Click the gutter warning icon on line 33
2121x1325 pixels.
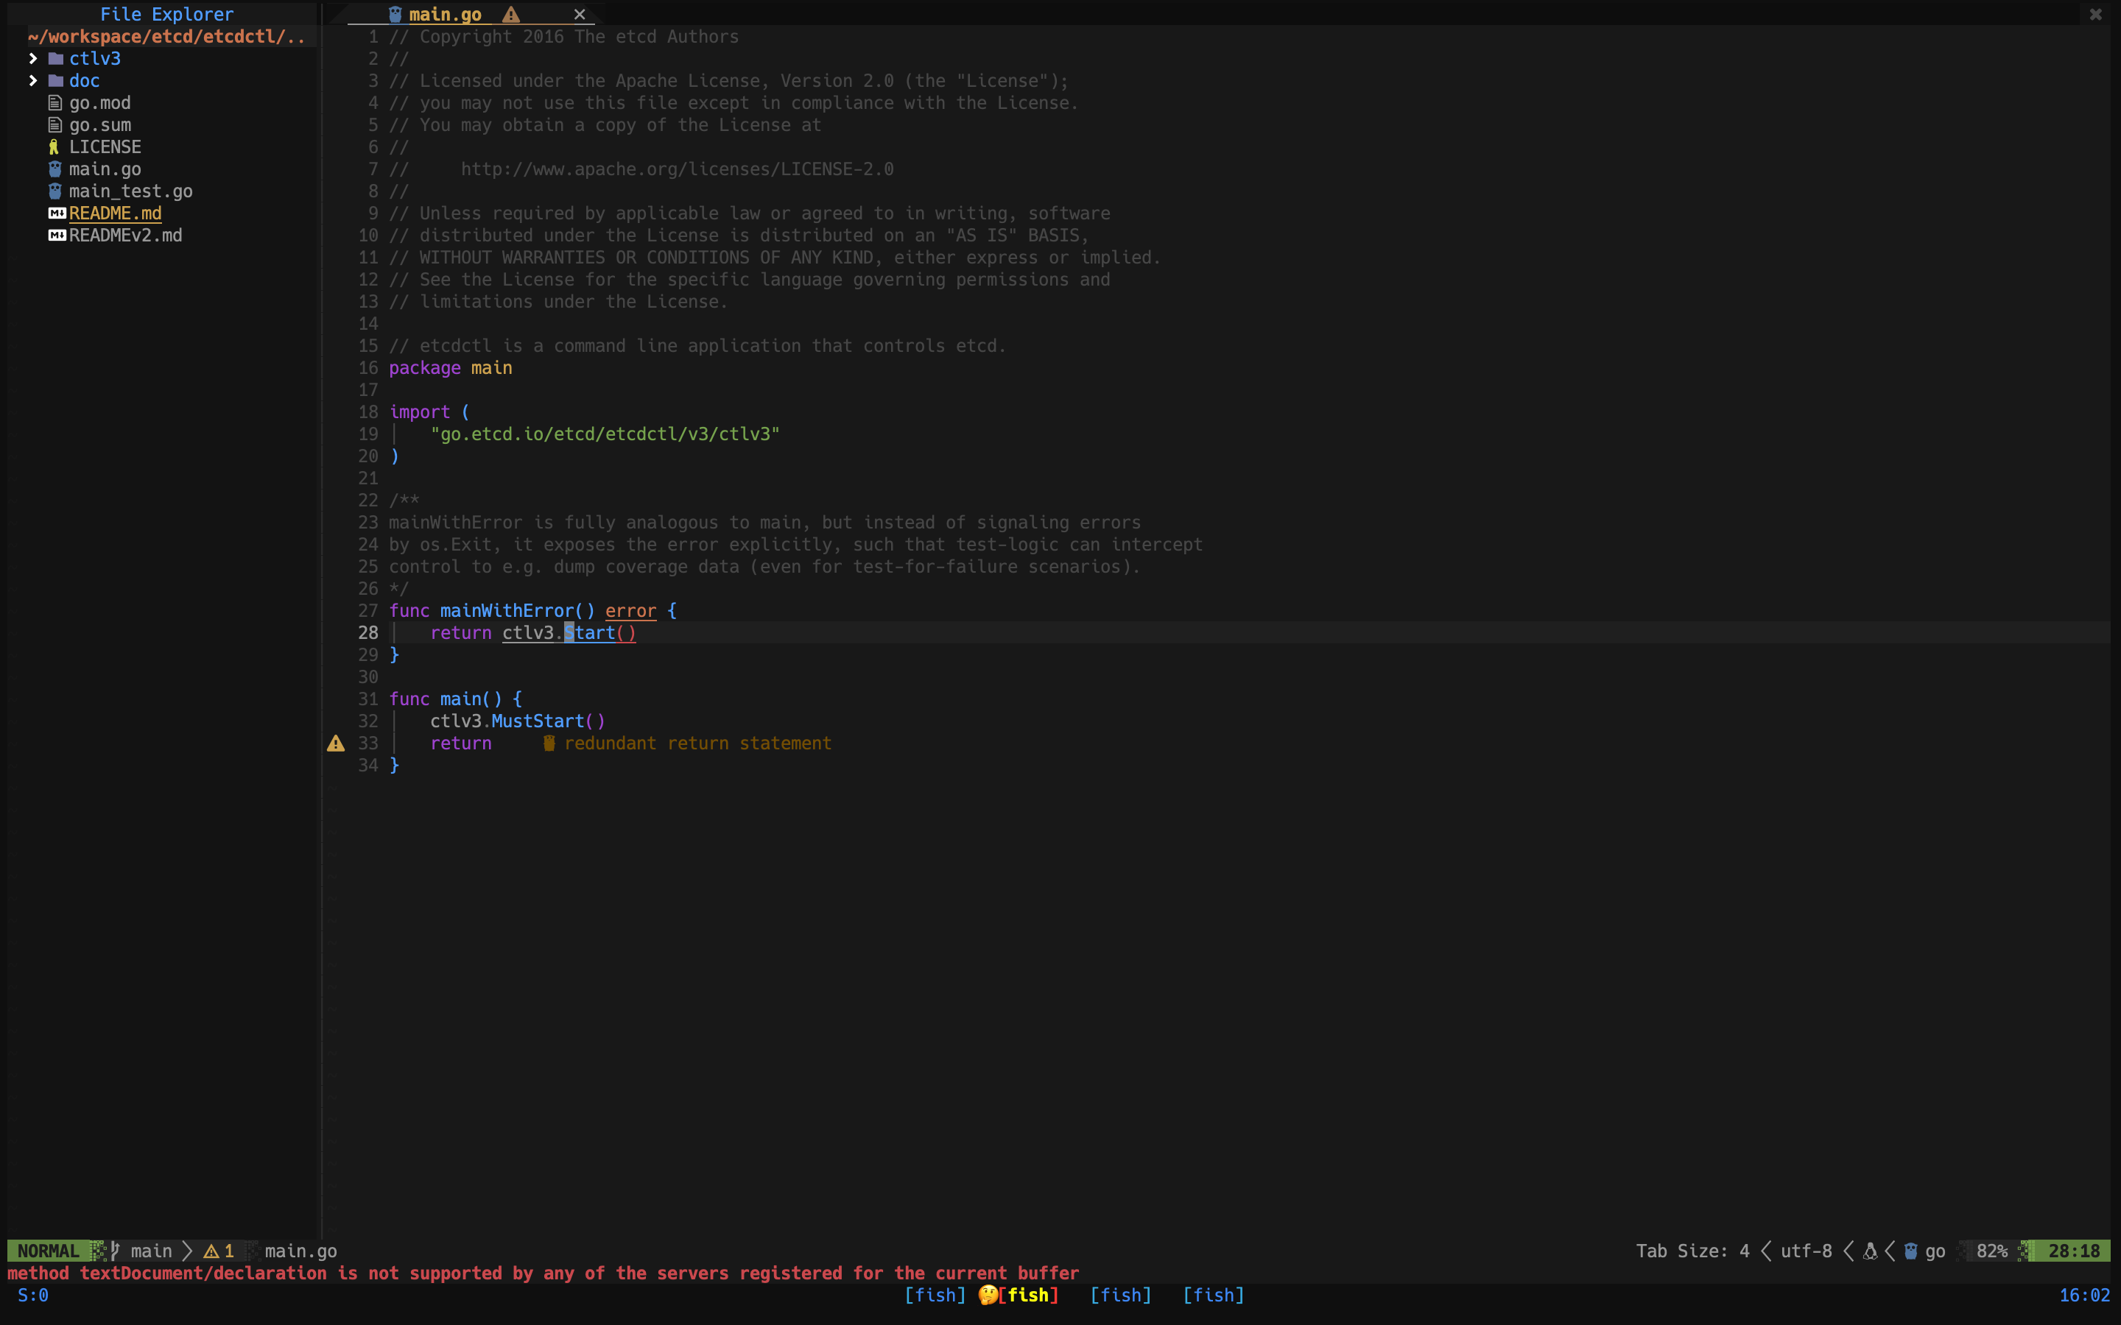[x=336, y=743]
